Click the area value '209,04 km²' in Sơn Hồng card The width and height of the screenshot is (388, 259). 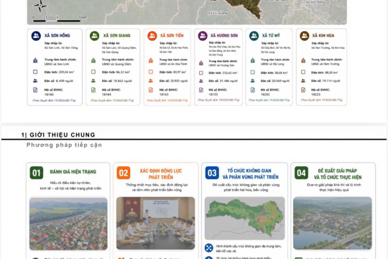click(66, 72)
